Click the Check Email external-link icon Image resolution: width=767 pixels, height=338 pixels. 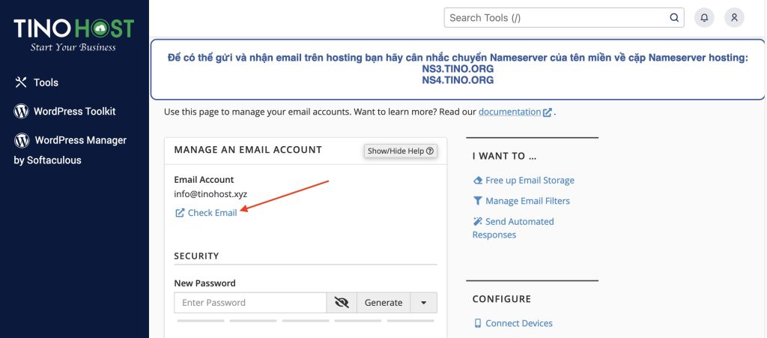(x=180, y=213)
